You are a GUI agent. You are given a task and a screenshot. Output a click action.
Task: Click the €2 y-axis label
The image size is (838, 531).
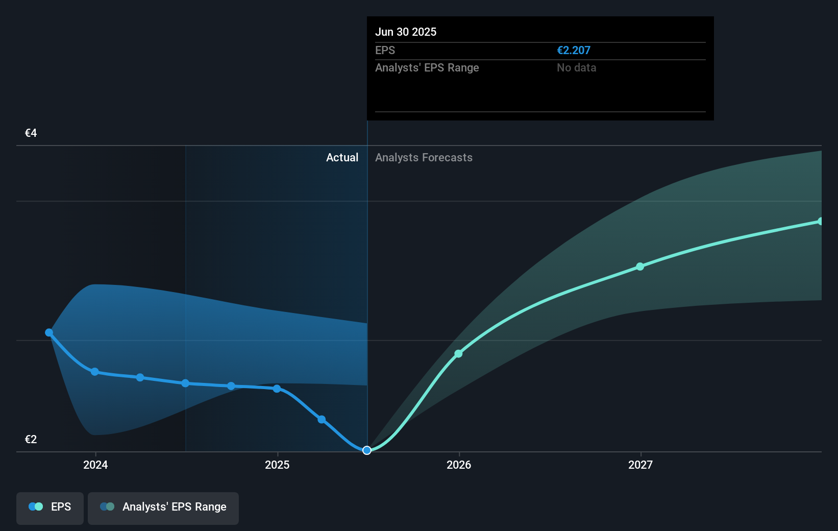[31, 440]
